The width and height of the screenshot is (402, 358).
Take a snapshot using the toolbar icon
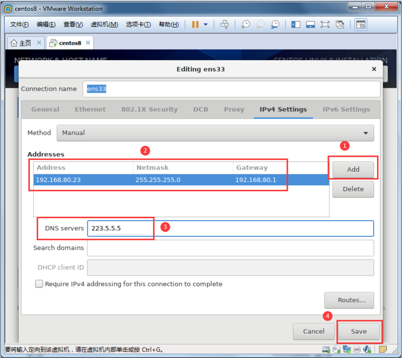(246, 25)
